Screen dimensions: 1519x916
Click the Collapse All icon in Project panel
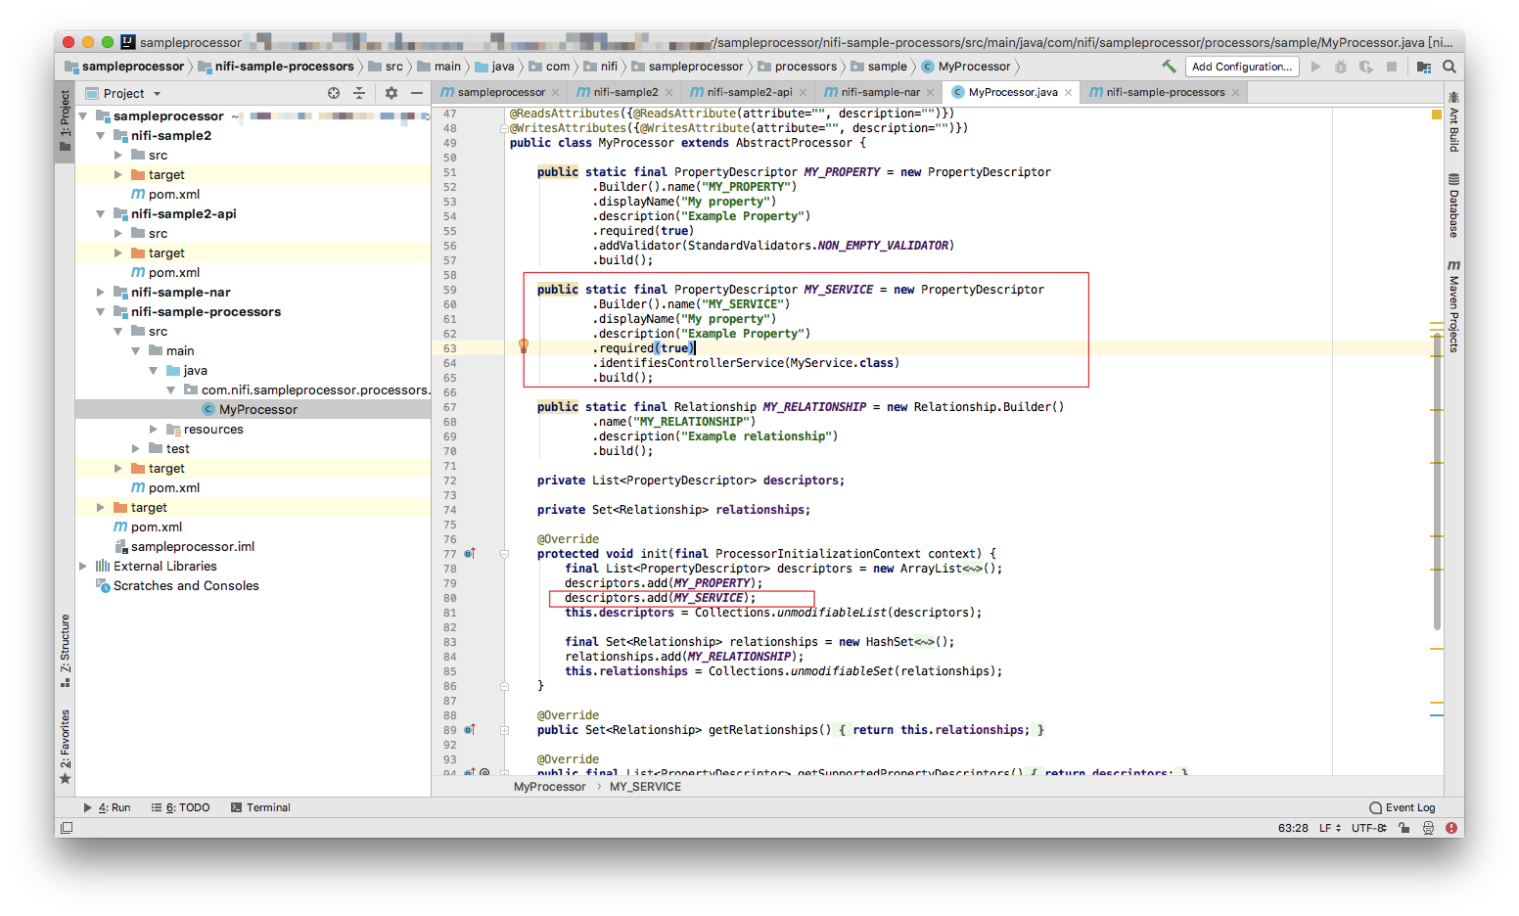click(x=359, y=93)
